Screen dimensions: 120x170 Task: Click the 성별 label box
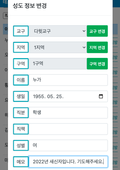coord(21,145)
